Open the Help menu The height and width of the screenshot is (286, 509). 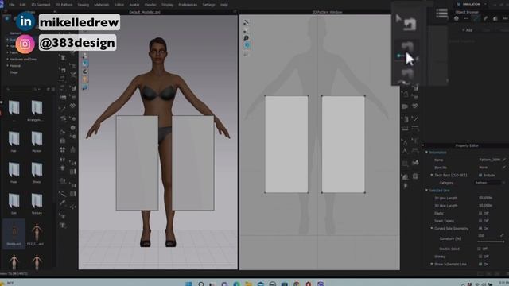[x=224, y=5]
